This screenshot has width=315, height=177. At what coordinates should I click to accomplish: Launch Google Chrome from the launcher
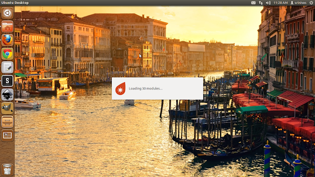7,54
